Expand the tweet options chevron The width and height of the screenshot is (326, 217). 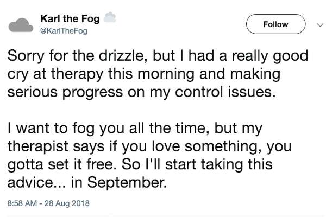click(320, 25)
